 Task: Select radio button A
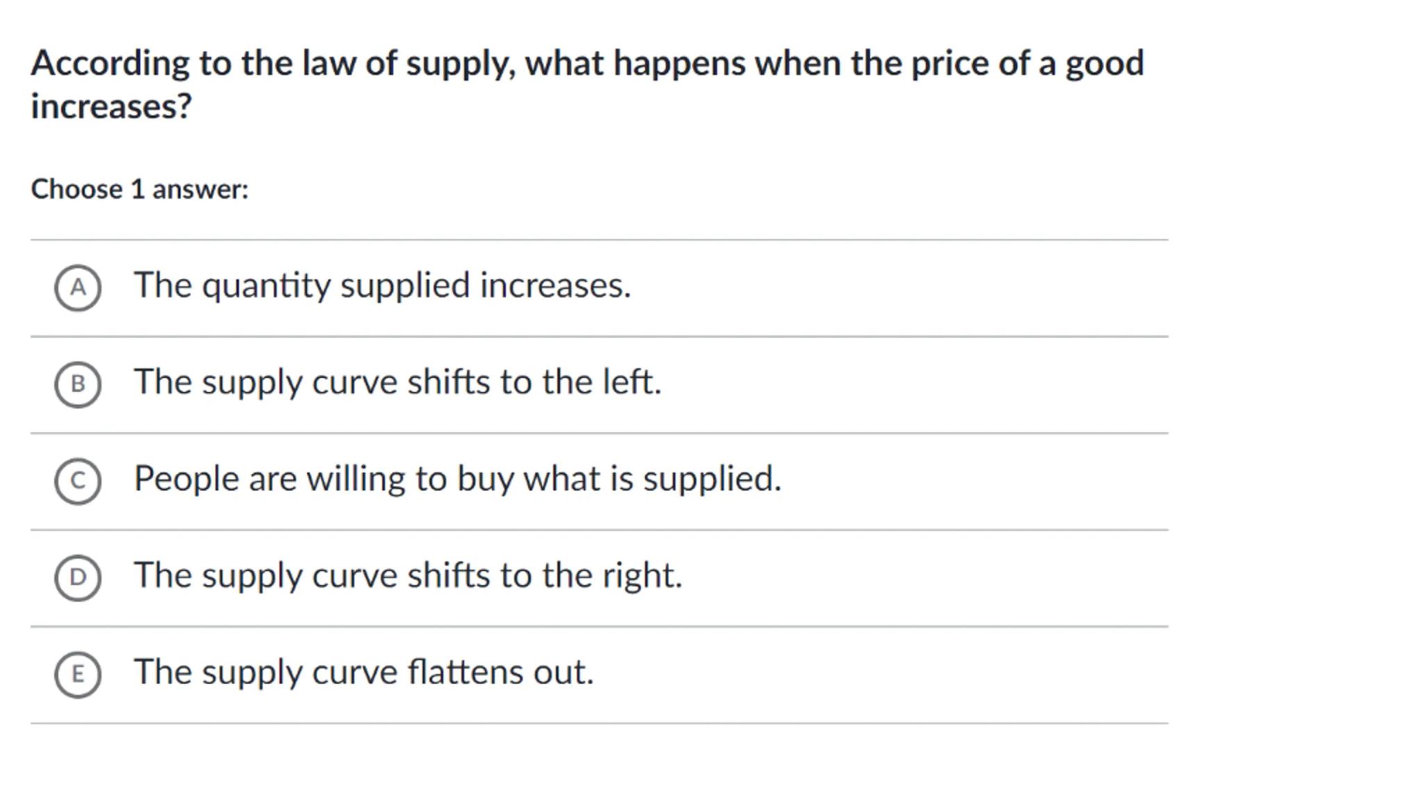coord(78,288)
